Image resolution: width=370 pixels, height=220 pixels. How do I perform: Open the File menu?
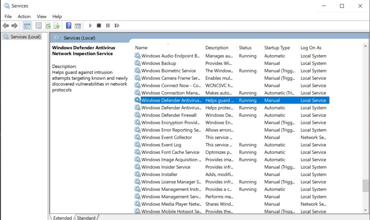coord(8,16)
